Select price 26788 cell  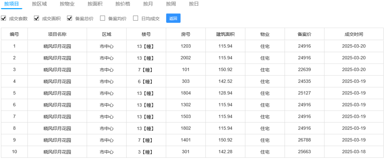click(305, 140)
